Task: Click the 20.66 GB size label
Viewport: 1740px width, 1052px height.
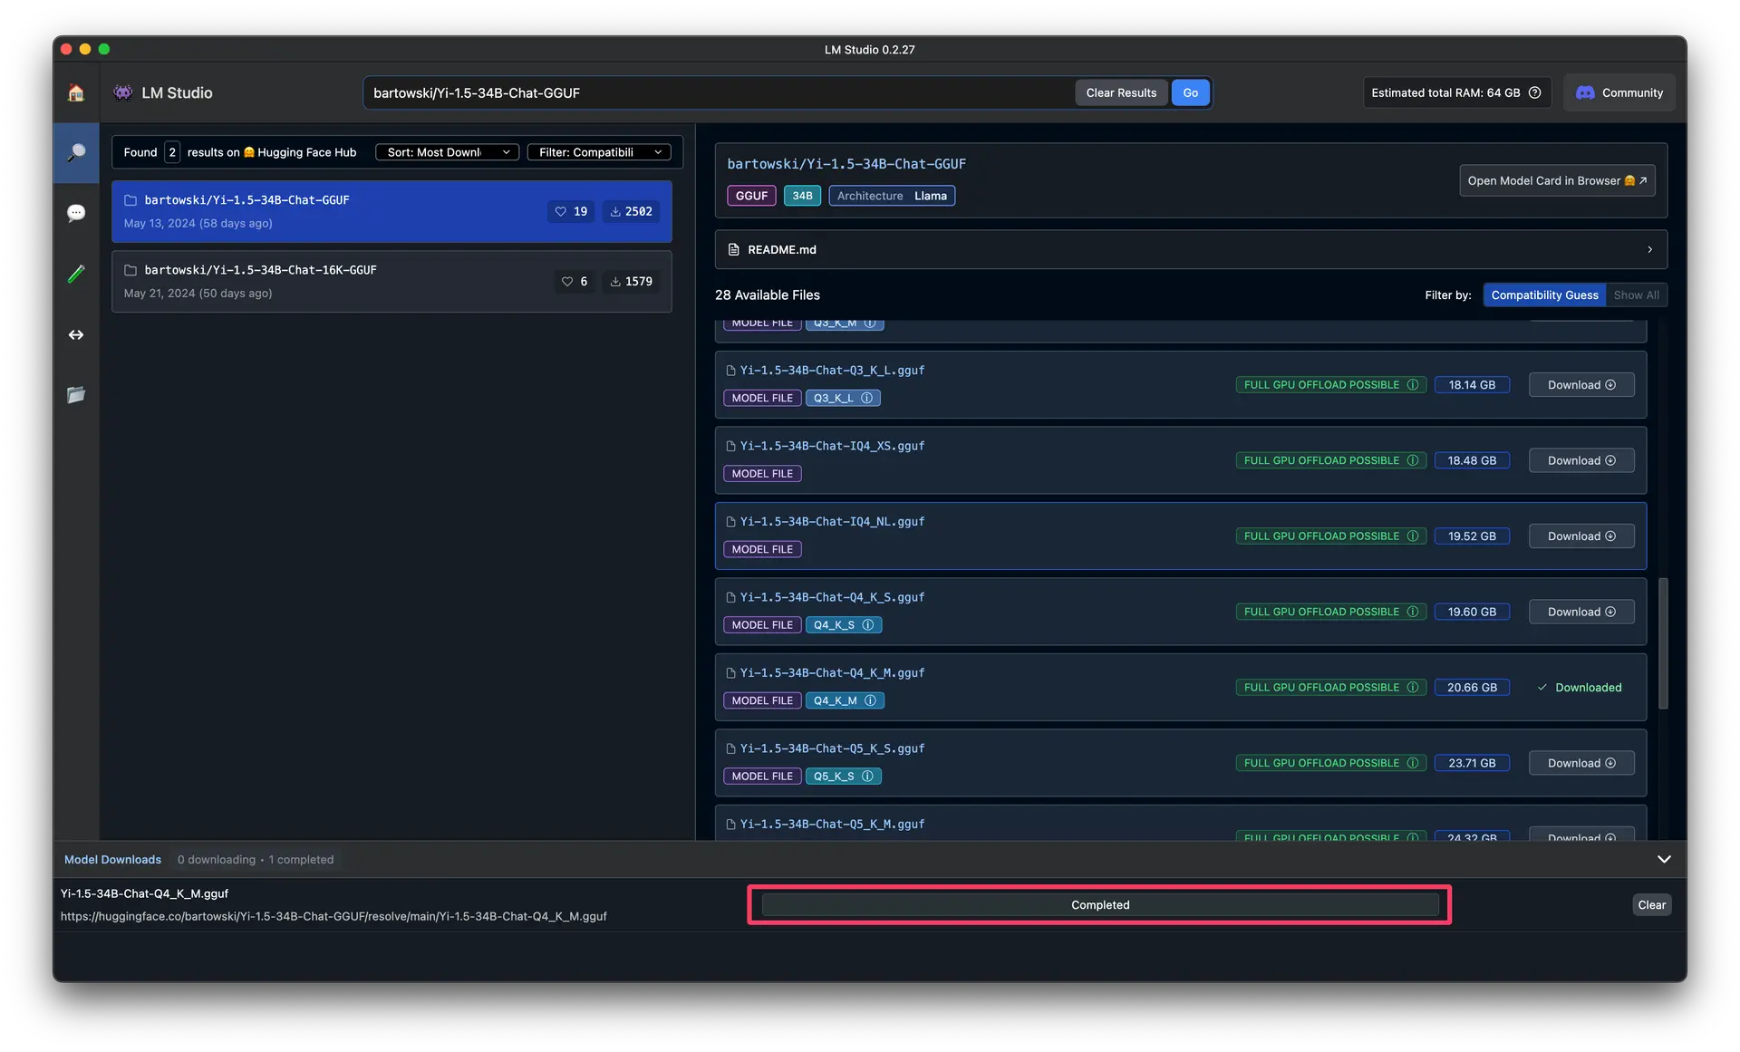Action: [1472, 688]
